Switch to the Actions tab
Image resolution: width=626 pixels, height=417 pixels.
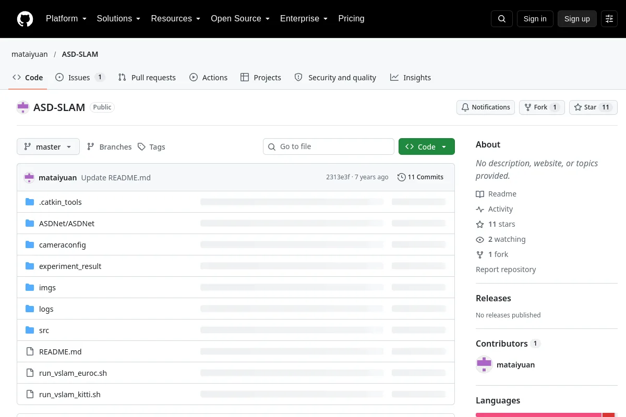tap(209, 78)
